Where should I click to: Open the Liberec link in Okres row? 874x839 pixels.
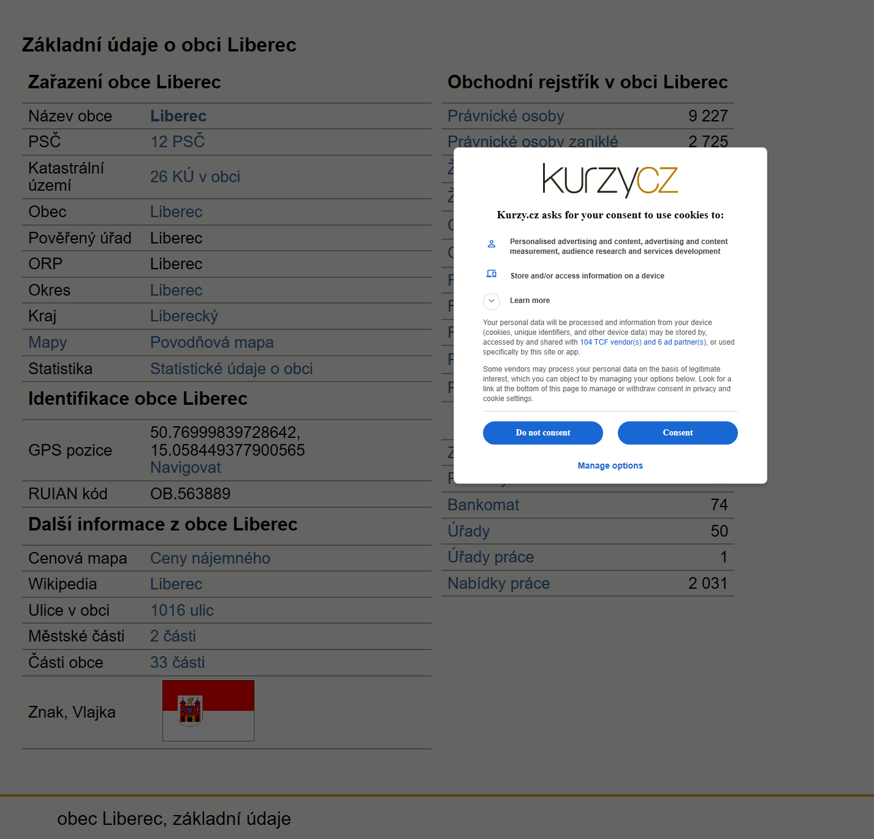176,290
